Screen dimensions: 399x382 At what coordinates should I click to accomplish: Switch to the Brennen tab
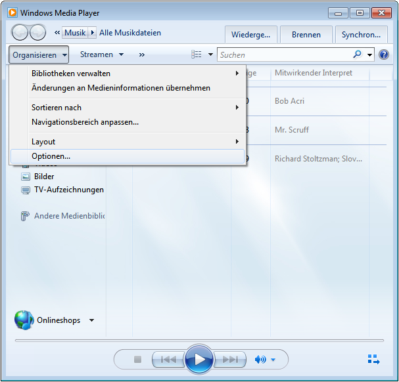tap(306, 35)
